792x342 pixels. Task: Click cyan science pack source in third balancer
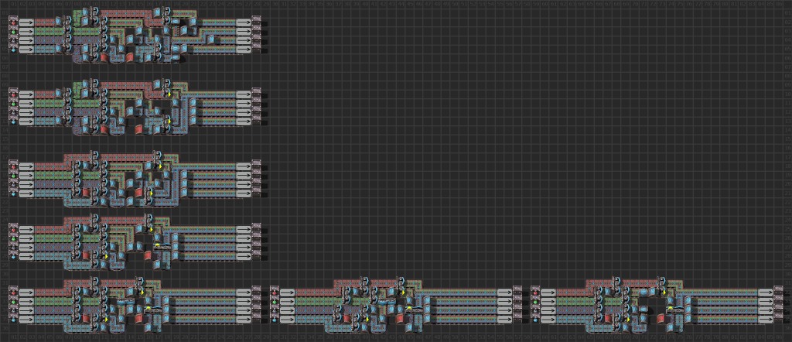coord(14,194)
